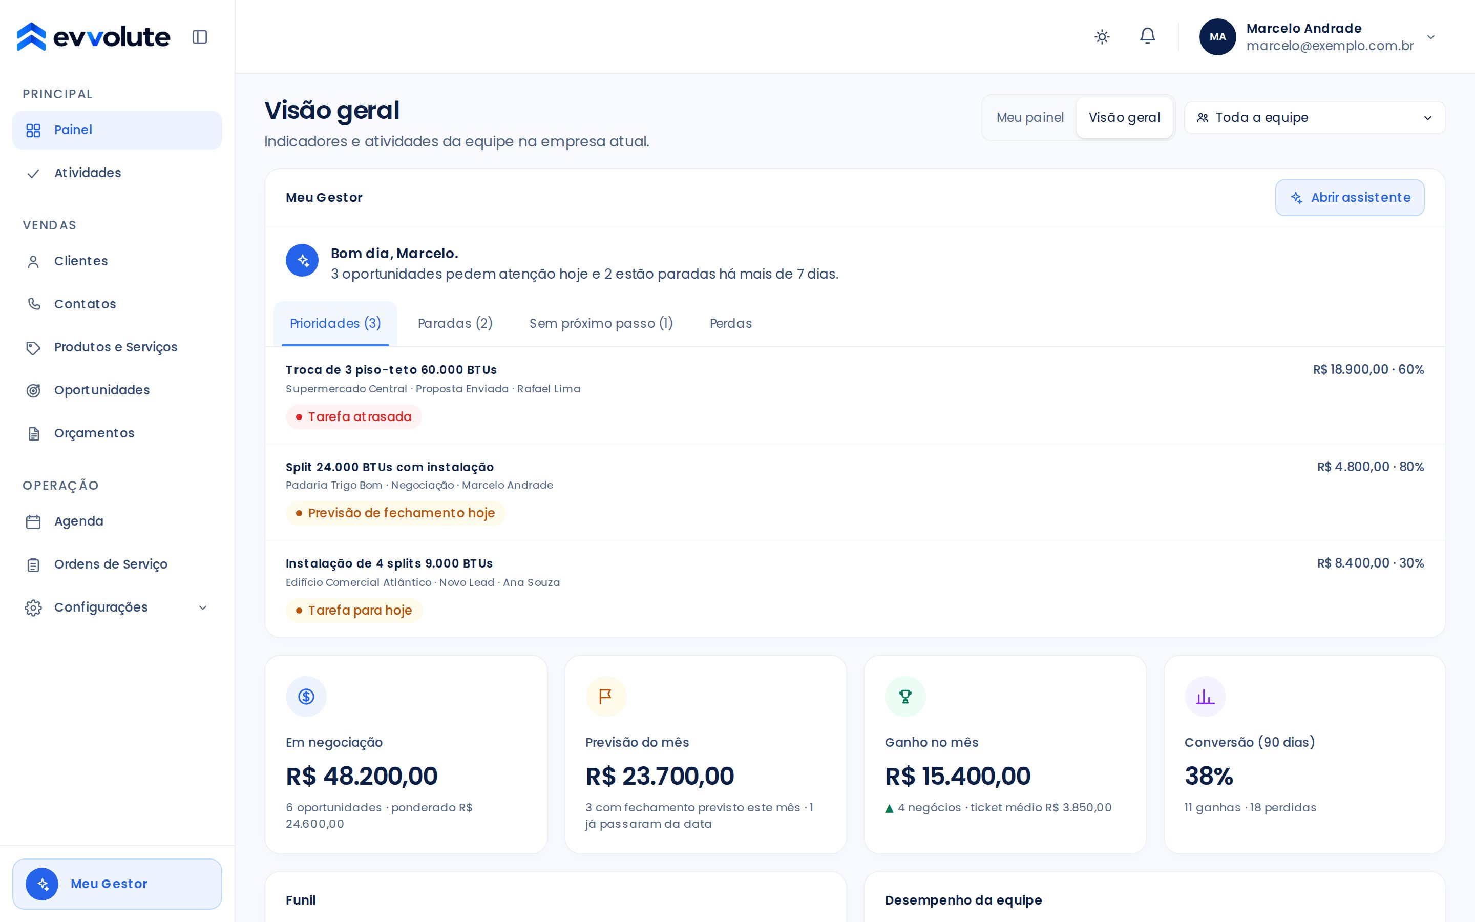Open notifications via the bell icon

pos(1148,36)
